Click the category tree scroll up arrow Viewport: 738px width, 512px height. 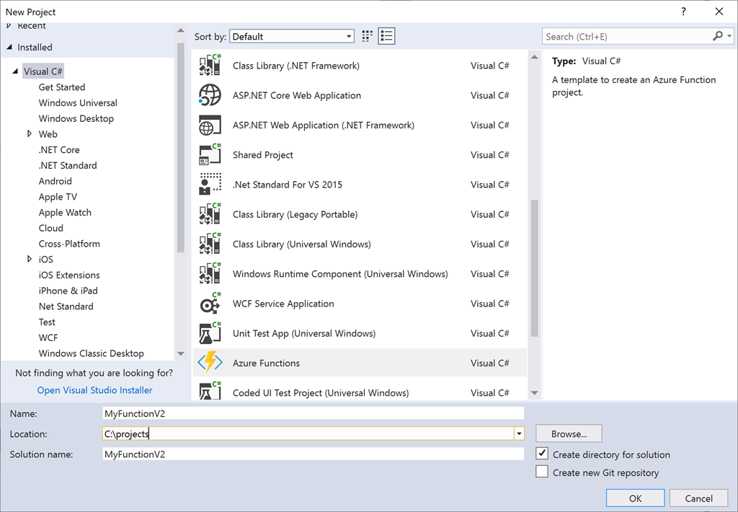point(181,30)
